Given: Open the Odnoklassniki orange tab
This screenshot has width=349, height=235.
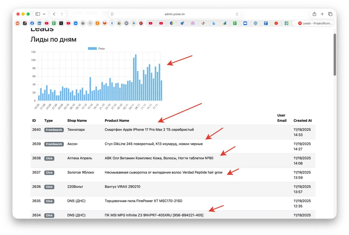Looking at the screenshot, I should click(97, 23).
